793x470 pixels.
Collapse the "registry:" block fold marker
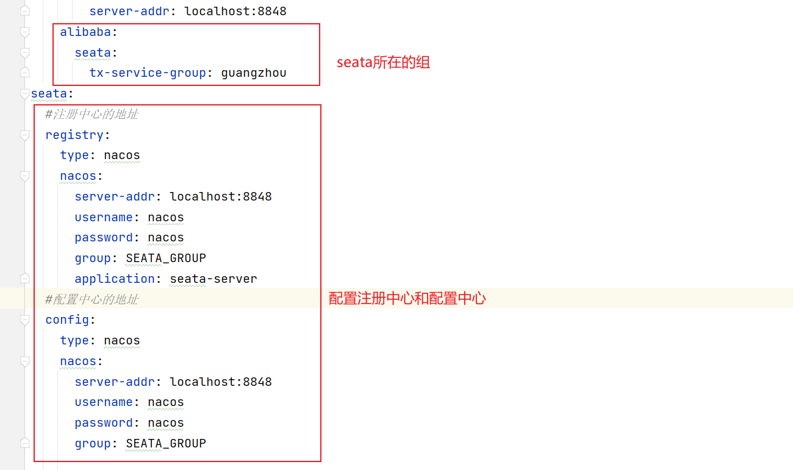24,135
